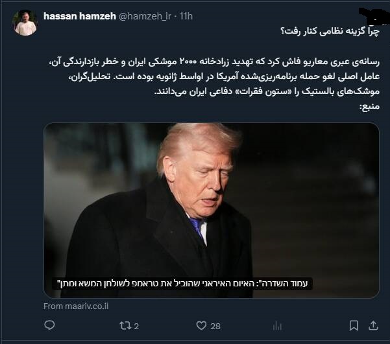Open the view analytics bar-chart icon
The image size is (390, 344).
tap(277, 326)
